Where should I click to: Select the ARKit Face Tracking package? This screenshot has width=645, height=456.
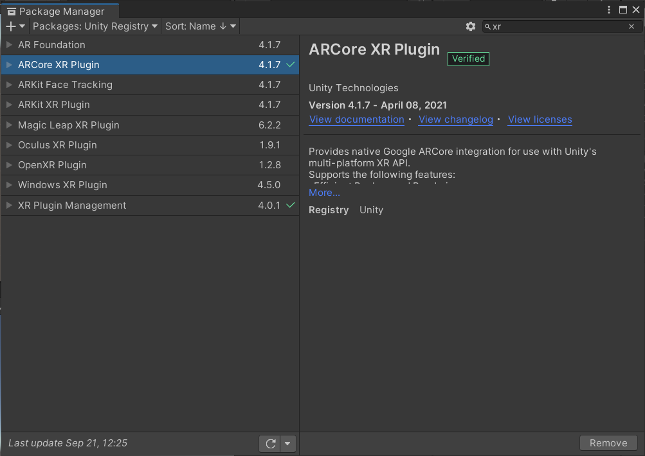(150, 85)
